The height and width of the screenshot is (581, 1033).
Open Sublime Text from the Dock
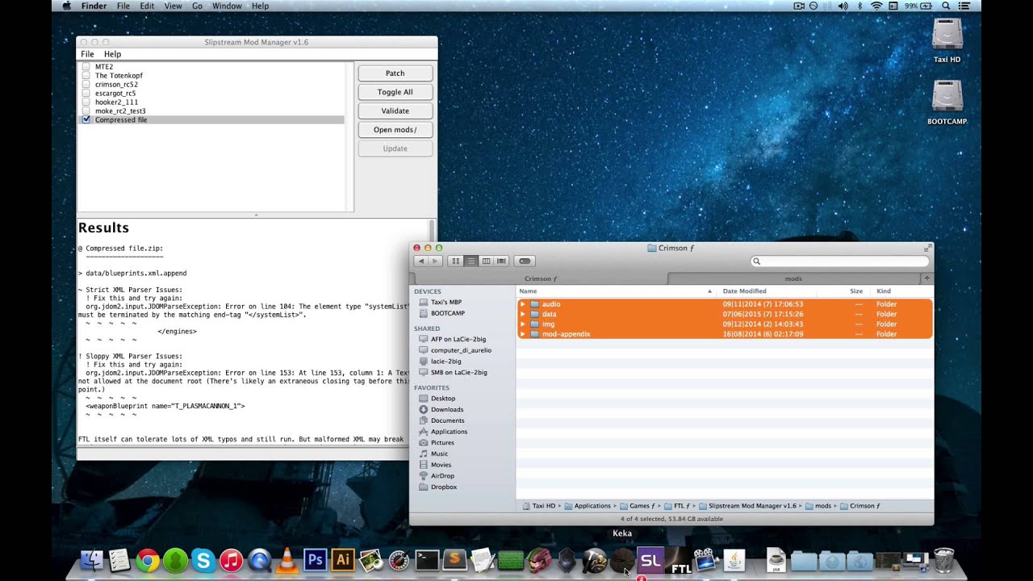point(455,560)
